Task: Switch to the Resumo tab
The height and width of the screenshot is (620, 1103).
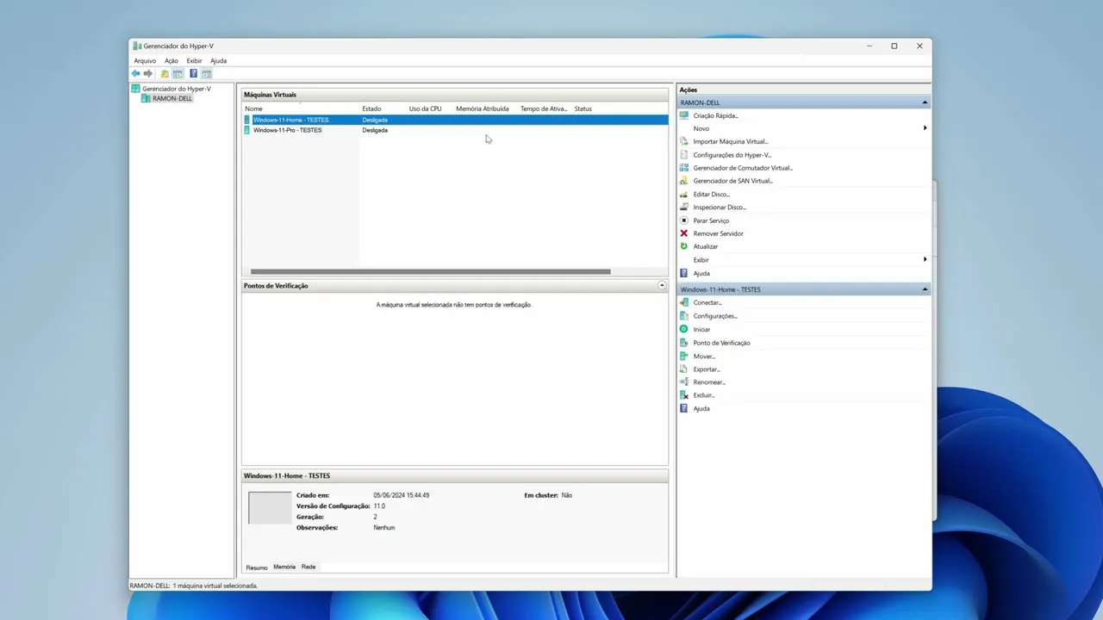Action: tap(257, 567)
